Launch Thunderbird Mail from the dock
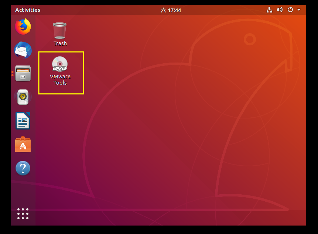 click(x=23, y=50)
